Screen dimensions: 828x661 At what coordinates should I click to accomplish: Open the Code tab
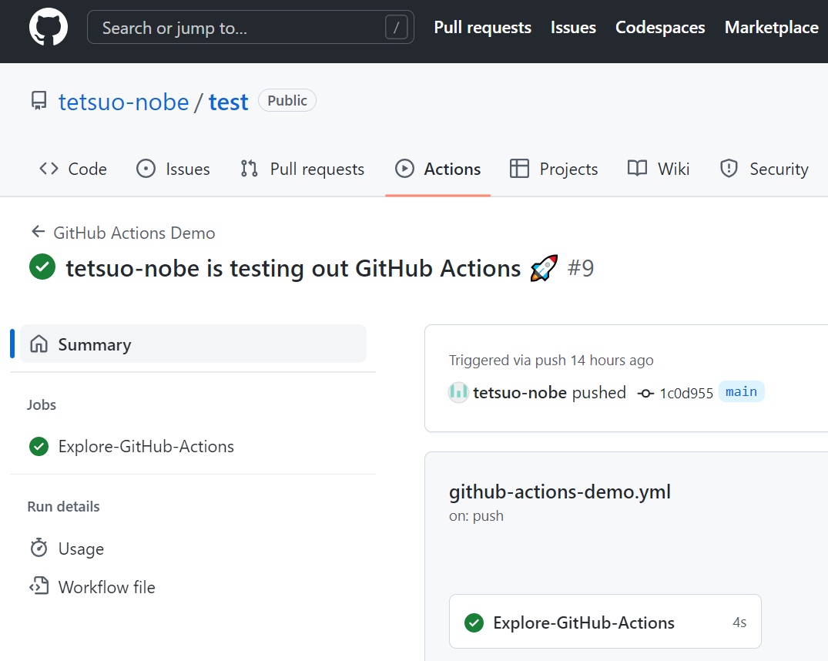[73, 169]
